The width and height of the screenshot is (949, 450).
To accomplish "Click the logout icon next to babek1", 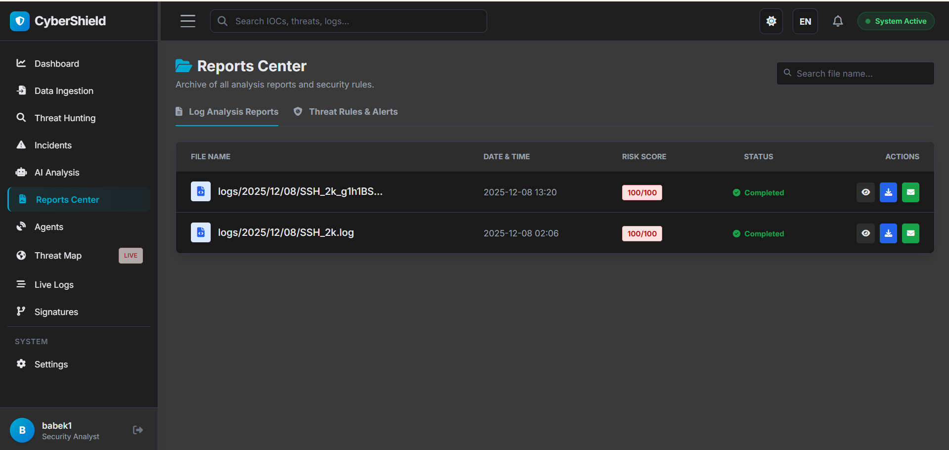I will 138,430.
